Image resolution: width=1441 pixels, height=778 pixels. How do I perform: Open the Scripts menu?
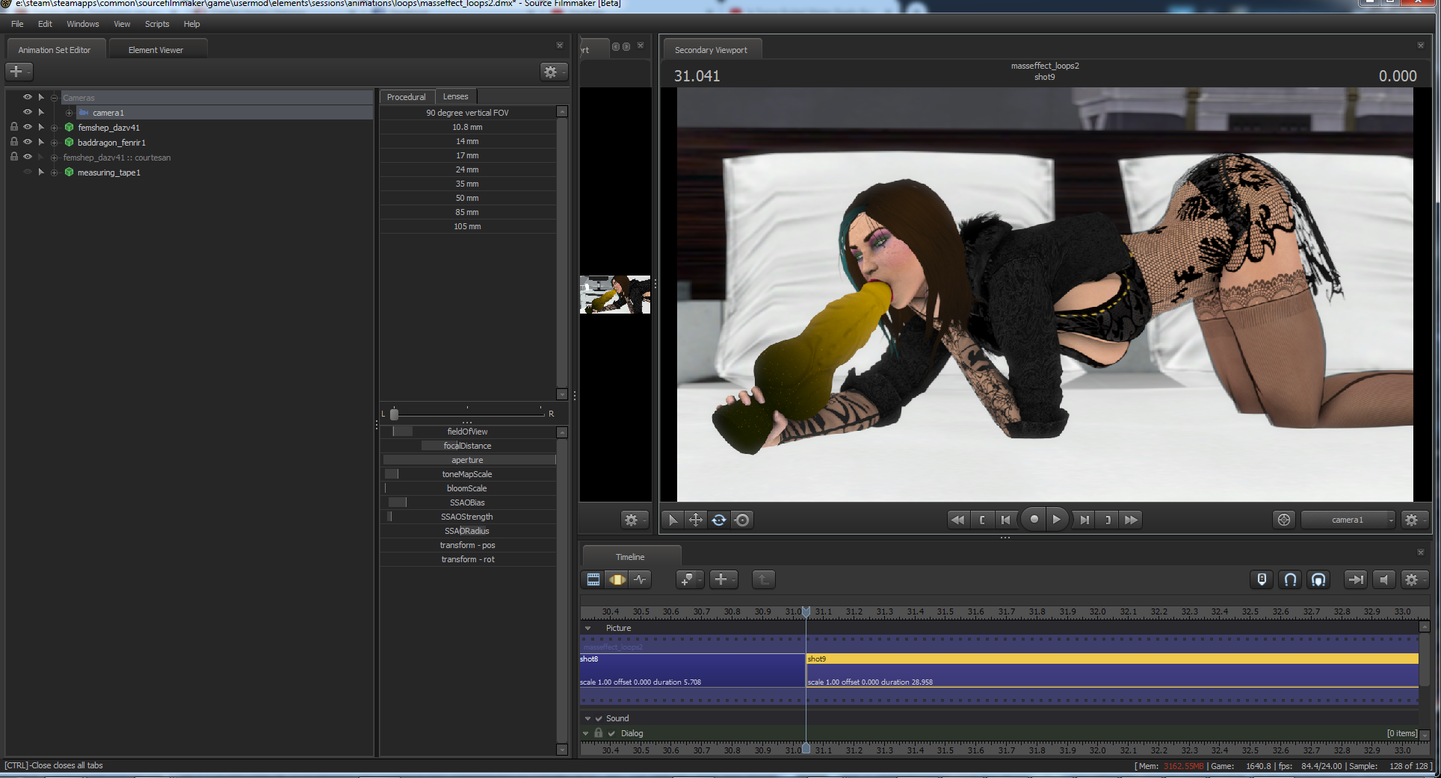pos(157,24)
